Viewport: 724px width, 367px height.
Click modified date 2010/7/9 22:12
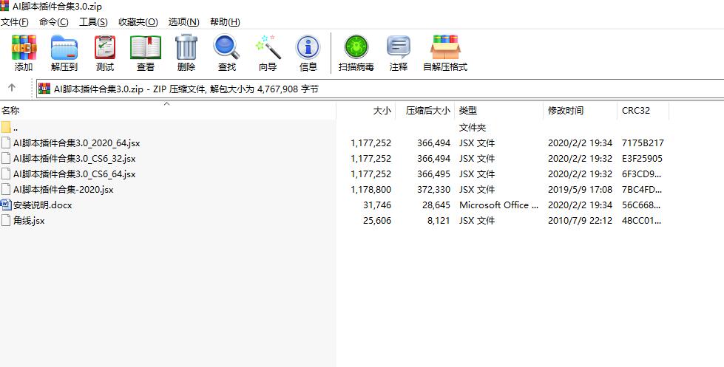[x=580, y=221]
